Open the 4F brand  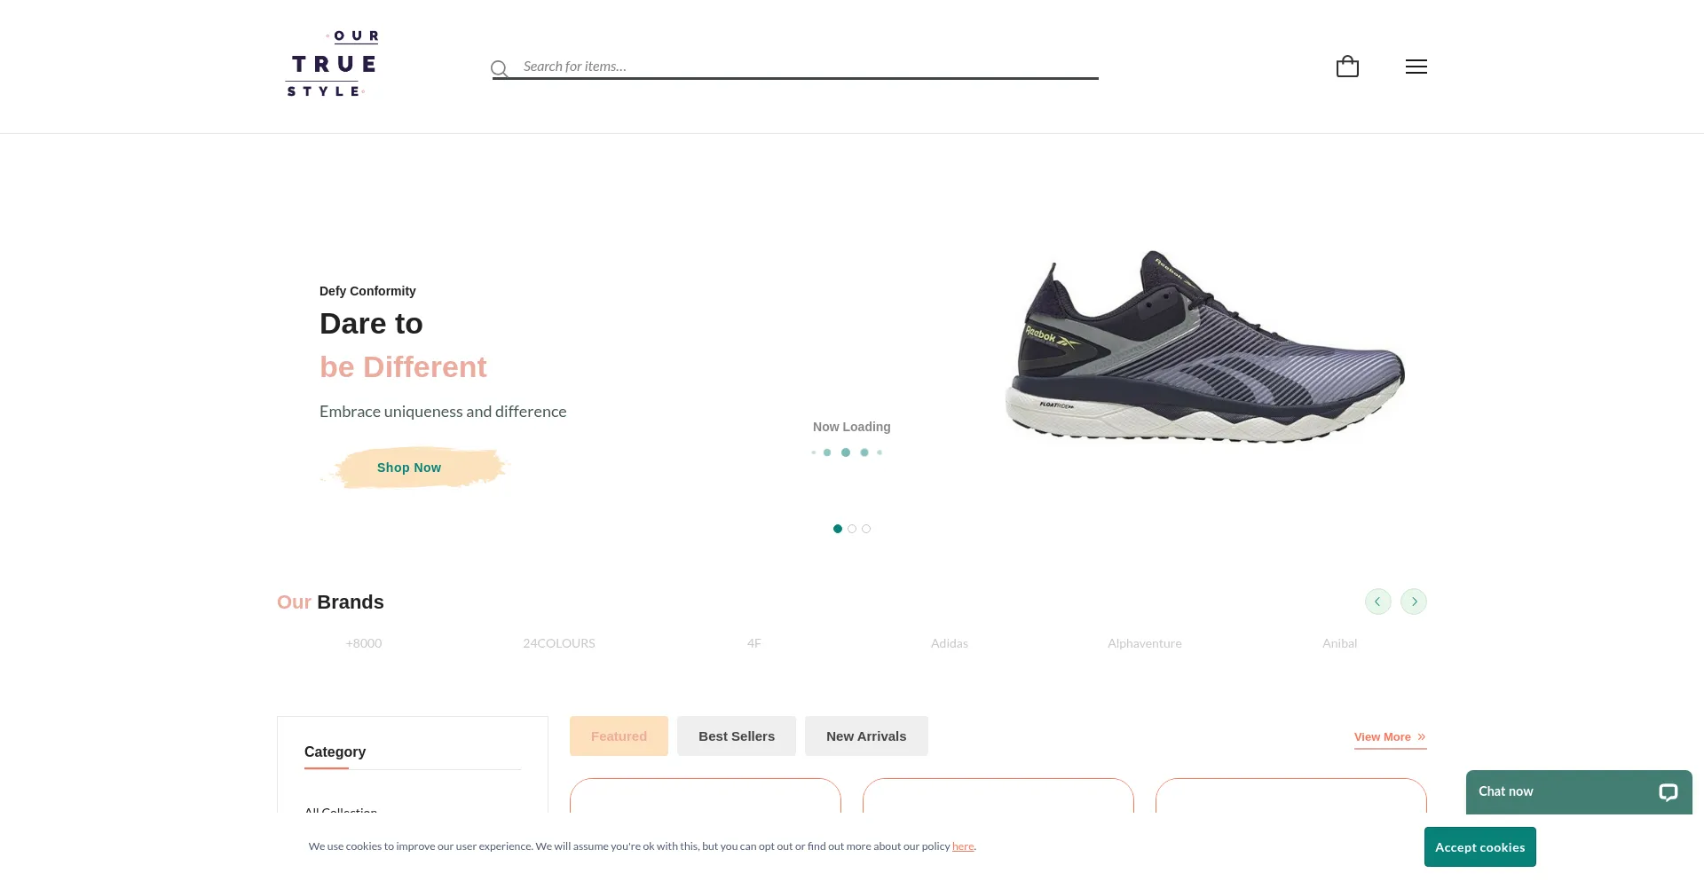[x=754, y=643]
